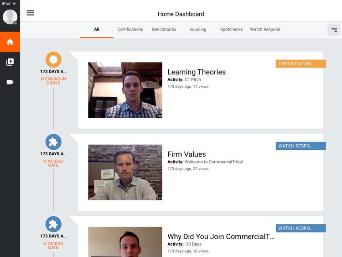Click the CERTIFICATION label on Learning Theories
Image resolution: width=342 pixels, height=257 pixels.
(301, 64)
